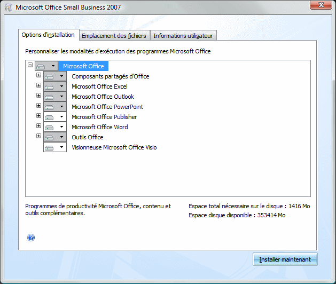Expand the Composants partagés d'Office node
336x284 pixels.
(38, 75)
